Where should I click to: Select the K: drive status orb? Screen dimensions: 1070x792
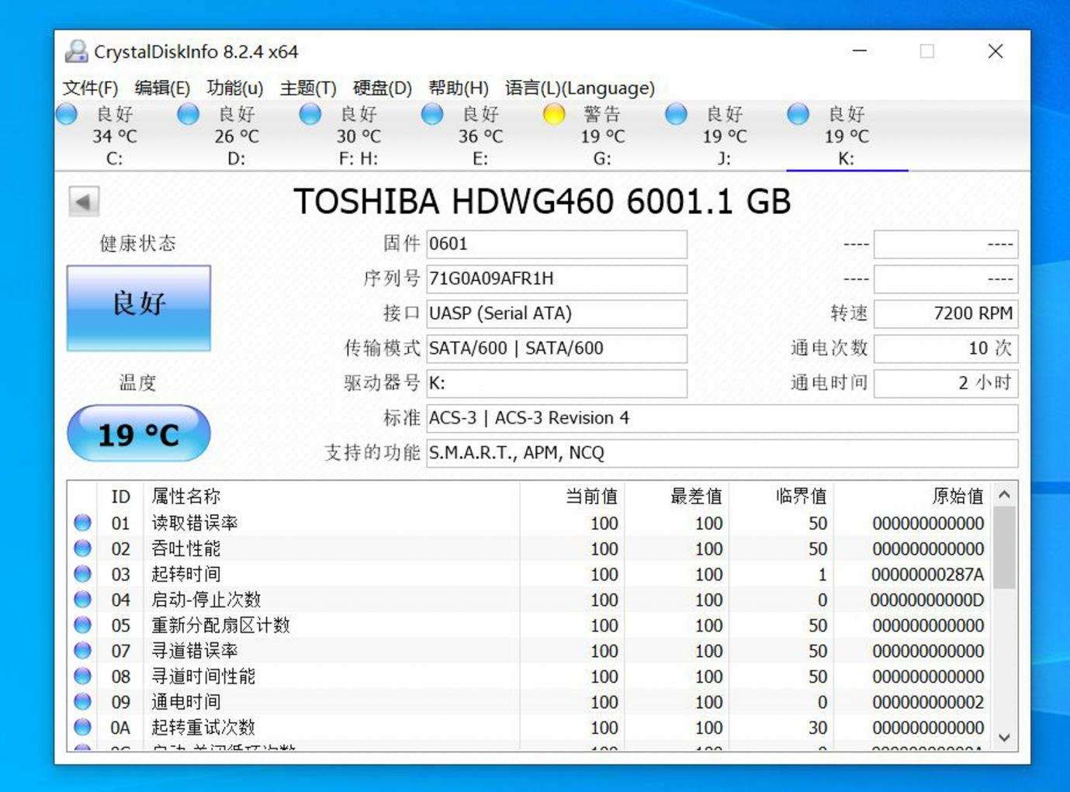click(798, 115)
